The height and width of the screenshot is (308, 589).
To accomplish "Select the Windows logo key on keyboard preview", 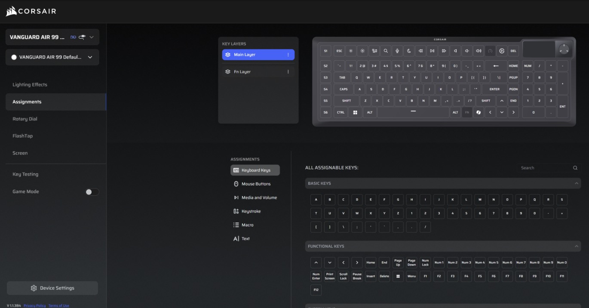I will (x=355, y=112).
